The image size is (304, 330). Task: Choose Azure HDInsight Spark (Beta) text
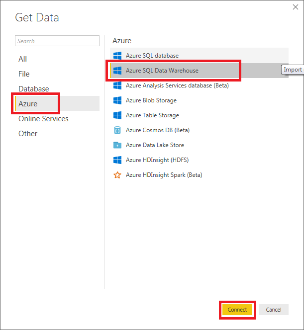click(x=164, y=175)
